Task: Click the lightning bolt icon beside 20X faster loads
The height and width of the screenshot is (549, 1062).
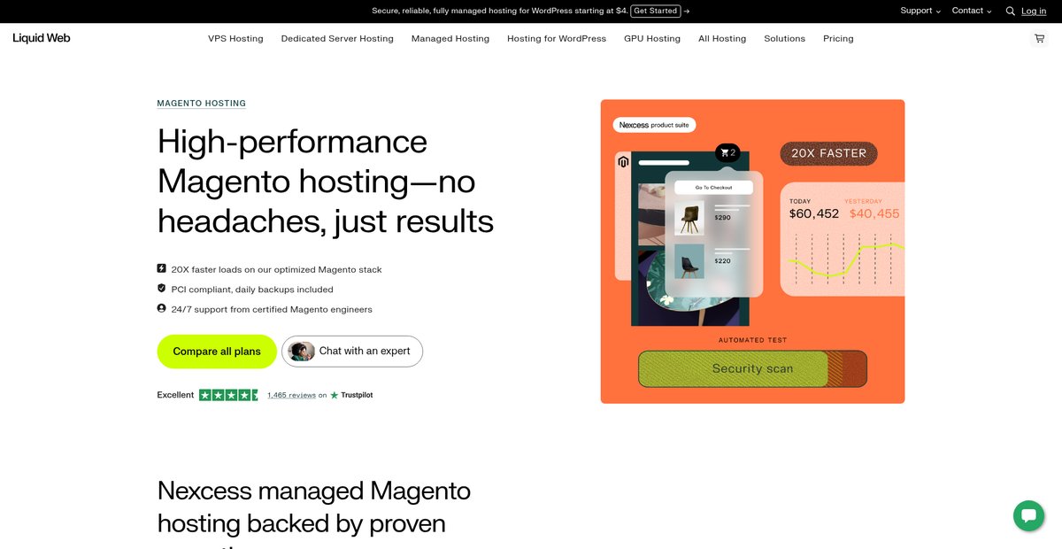Action: [x=161, y=268]
